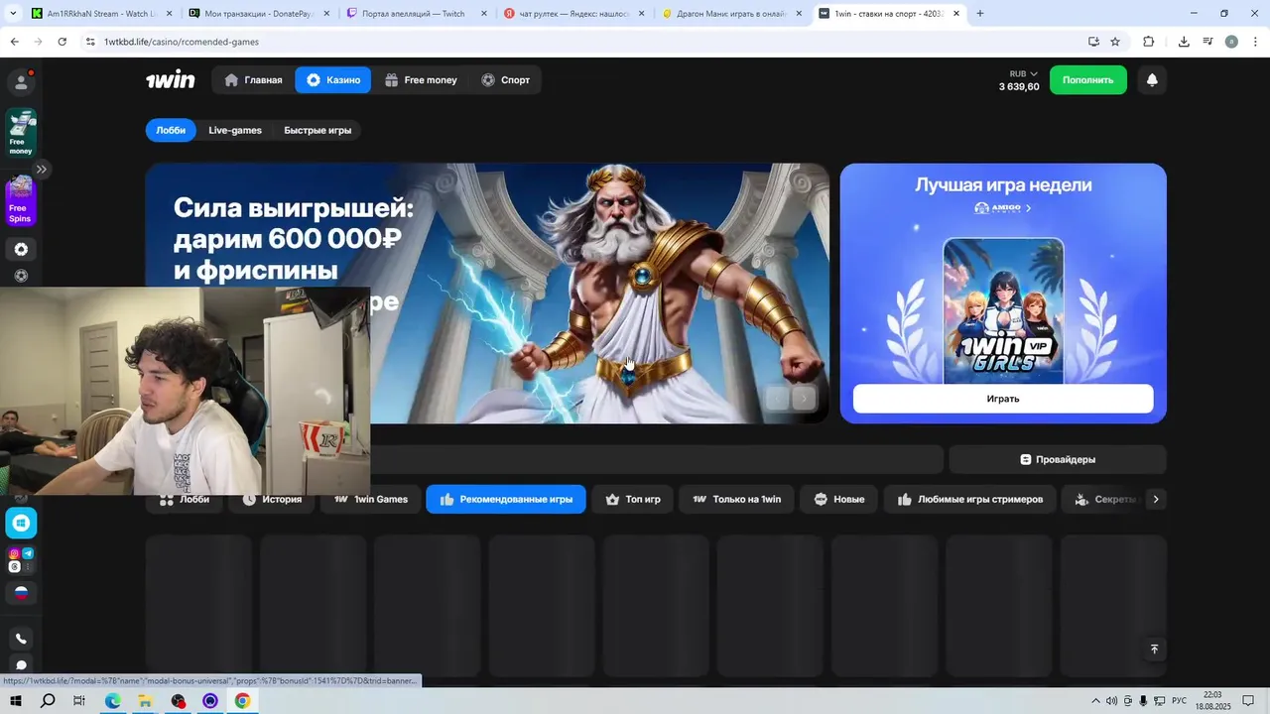Image resolution: width=1270 pixels, height=714 pixels.
Task: Show hidden system tray icons
Action: coord(1095,701)
